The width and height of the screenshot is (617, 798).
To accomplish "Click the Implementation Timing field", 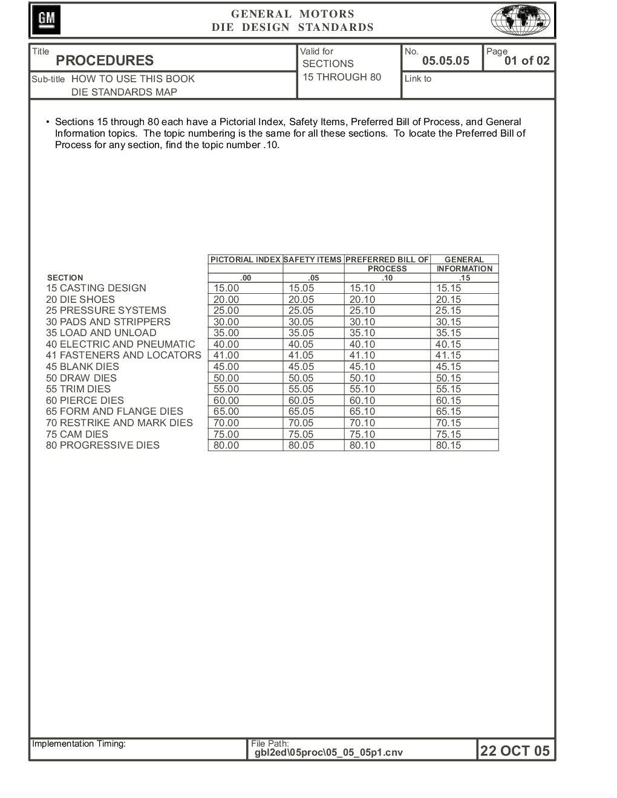I will click(x=139, y=749).
